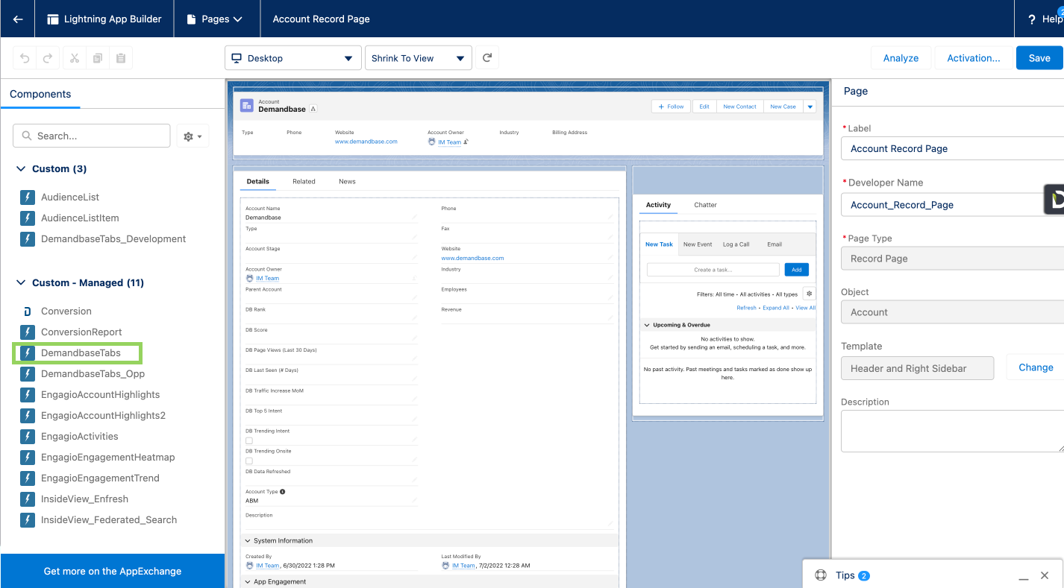Click the AudienceListItem lightning icon
The width and height of the screenshot is (1064, 588).
28,218
